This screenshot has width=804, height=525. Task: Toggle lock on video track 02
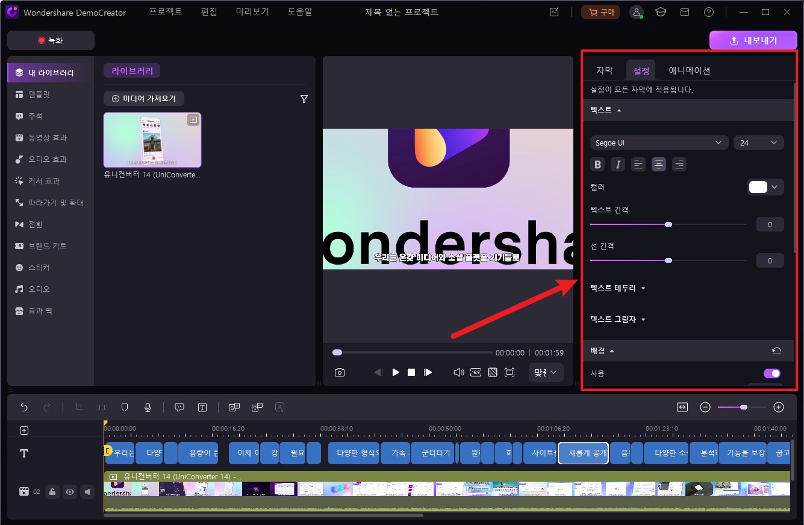point(52,492)
